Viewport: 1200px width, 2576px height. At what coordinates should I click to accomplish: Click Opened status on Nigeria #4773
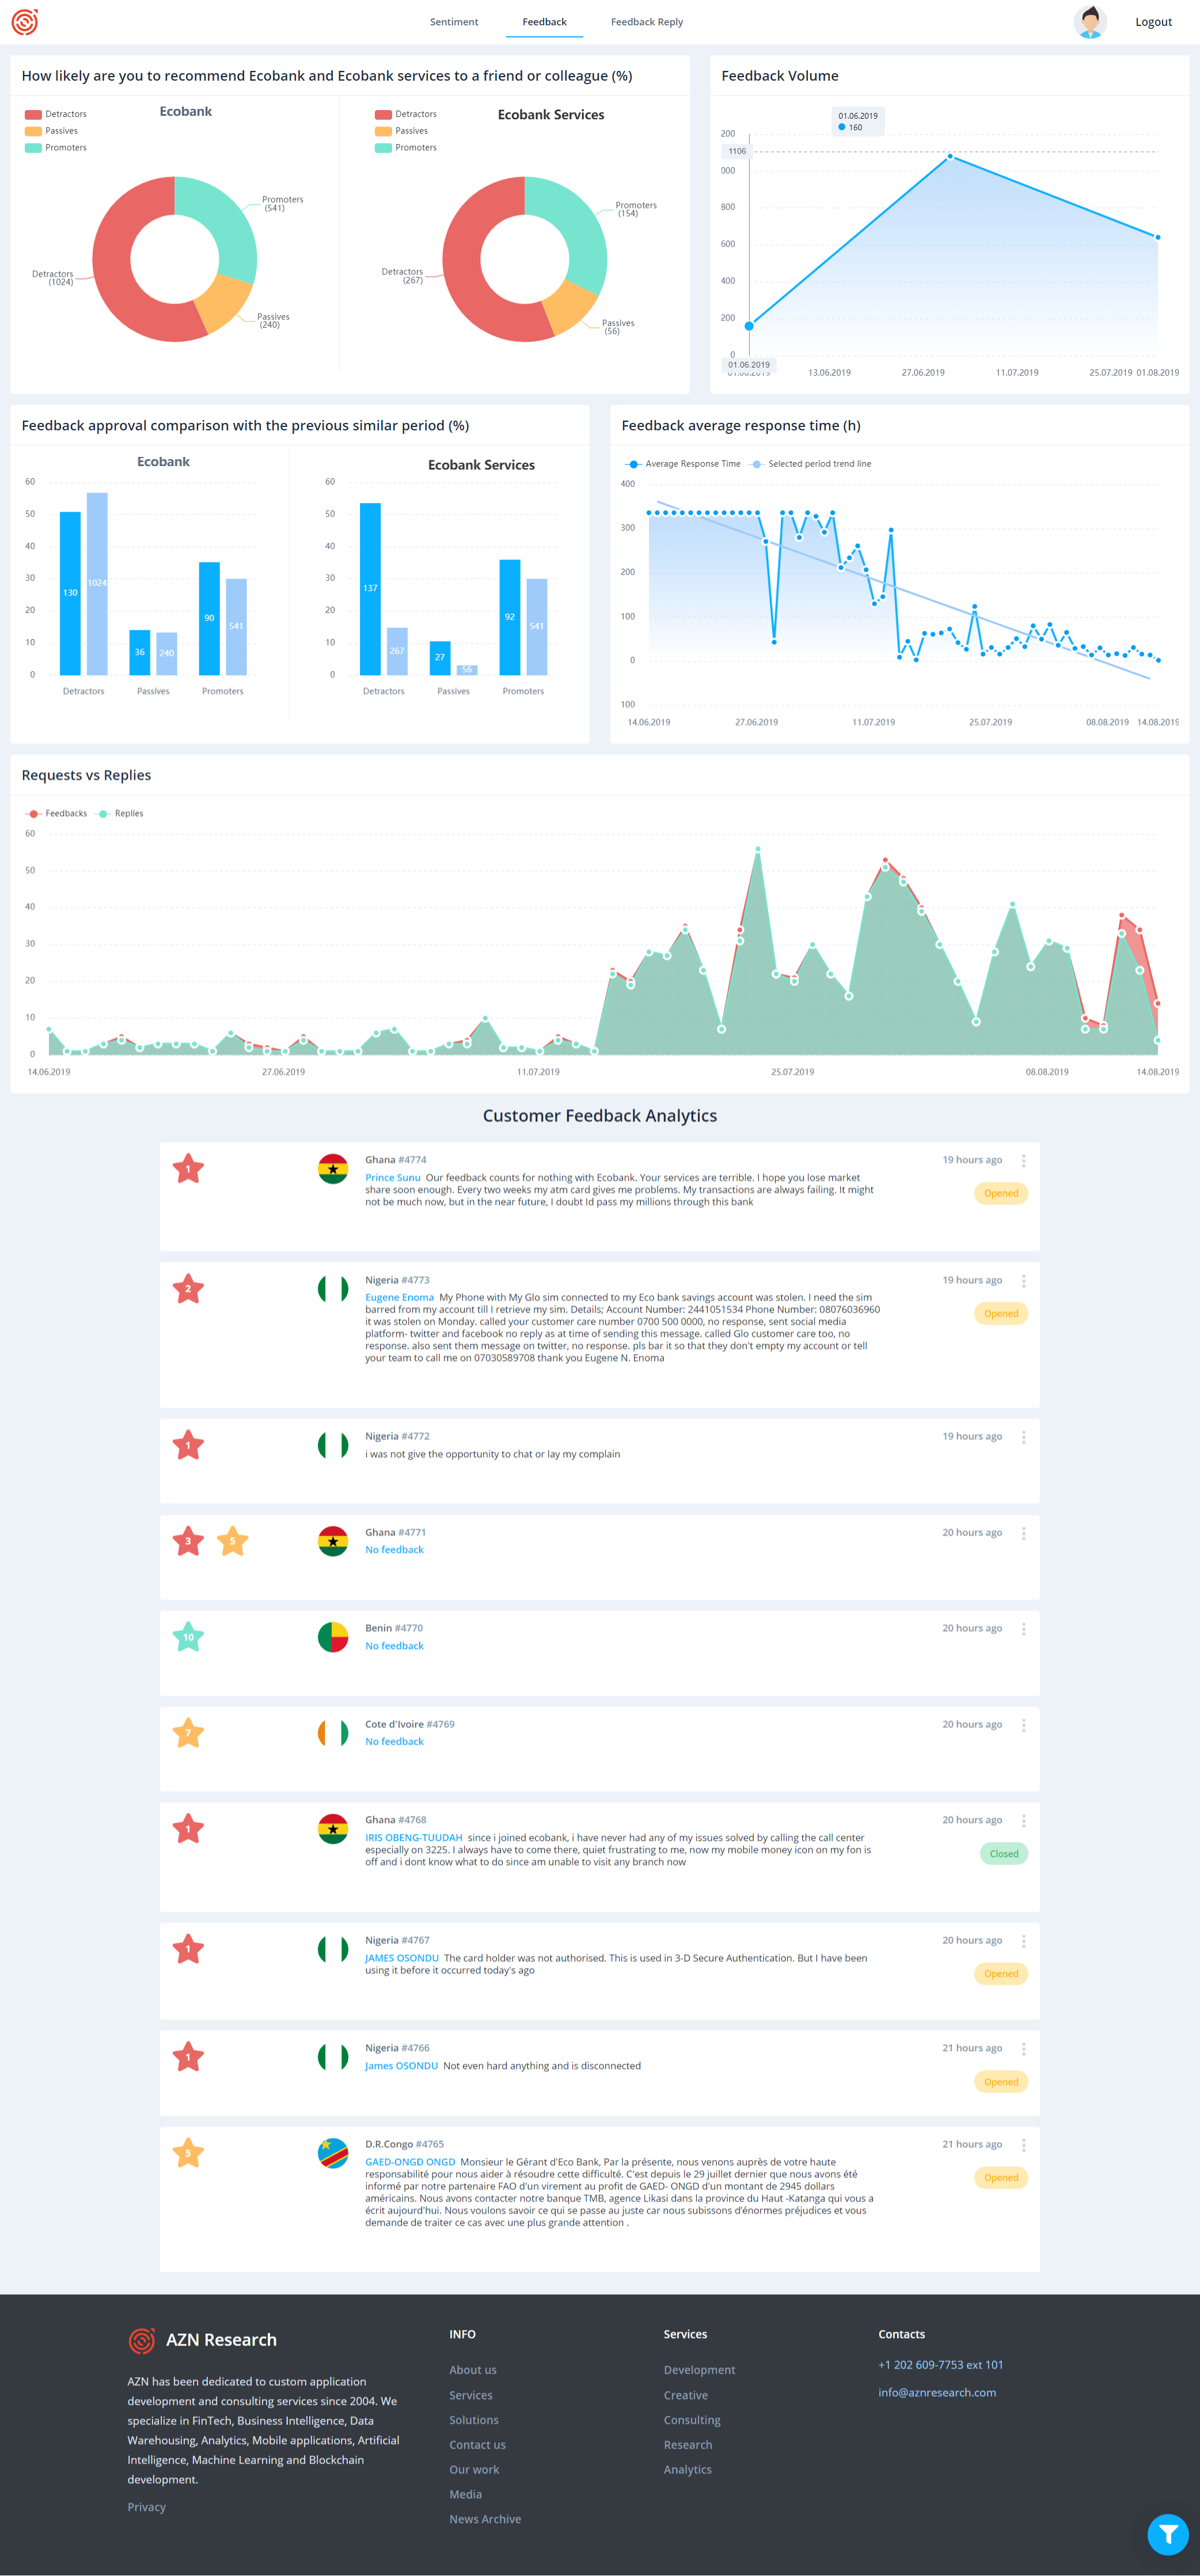pyautogui.click(x=1000, y=1314)
